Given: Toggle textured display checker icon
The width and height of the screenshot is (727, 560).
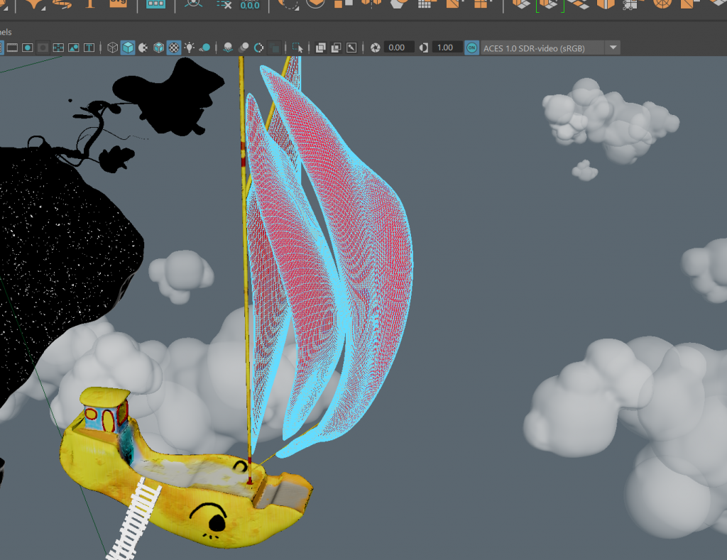Looking at the screenshot, I should [174, 48].
